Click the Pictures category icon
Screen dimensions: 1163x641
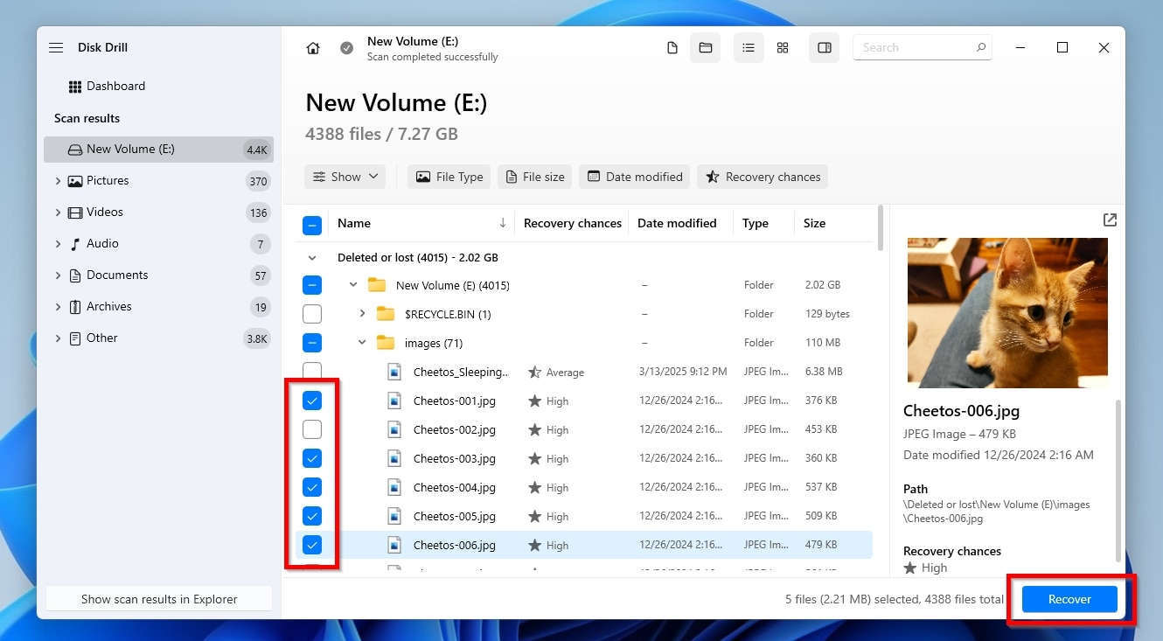coord(75,181)
